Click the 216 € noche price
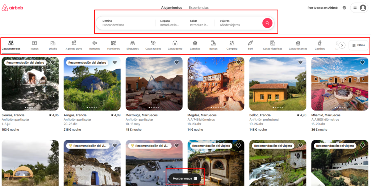The height and width of the screenshot is (186, 371). tap(72, 130)
